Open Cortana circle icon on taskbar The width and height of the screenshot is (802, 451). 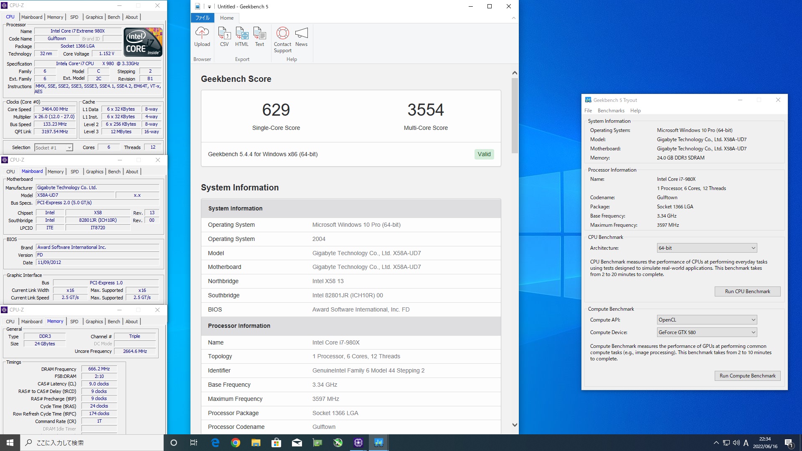[174, 443]
